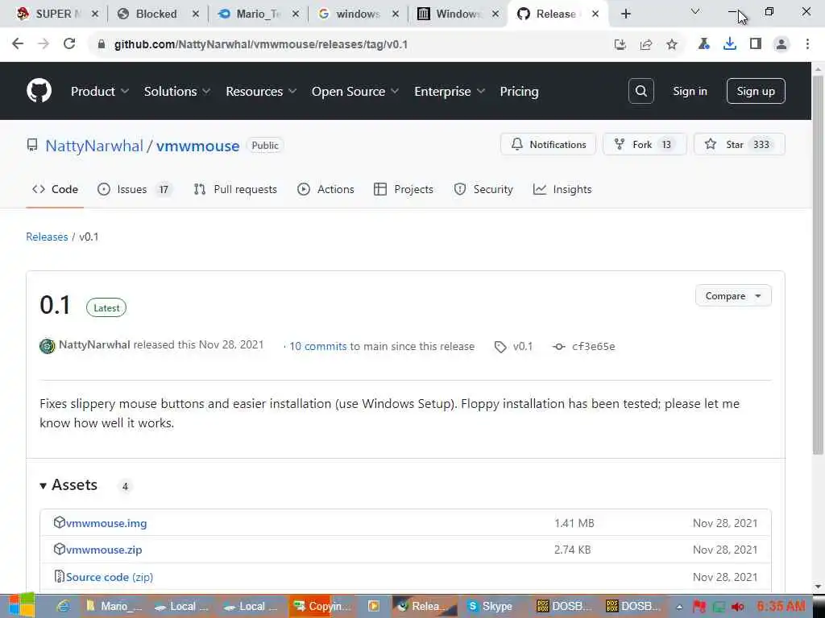The height and width of the screenshot is (618, 825).
Task: Open the vmwmouse repository link
Action: (198, 146)
